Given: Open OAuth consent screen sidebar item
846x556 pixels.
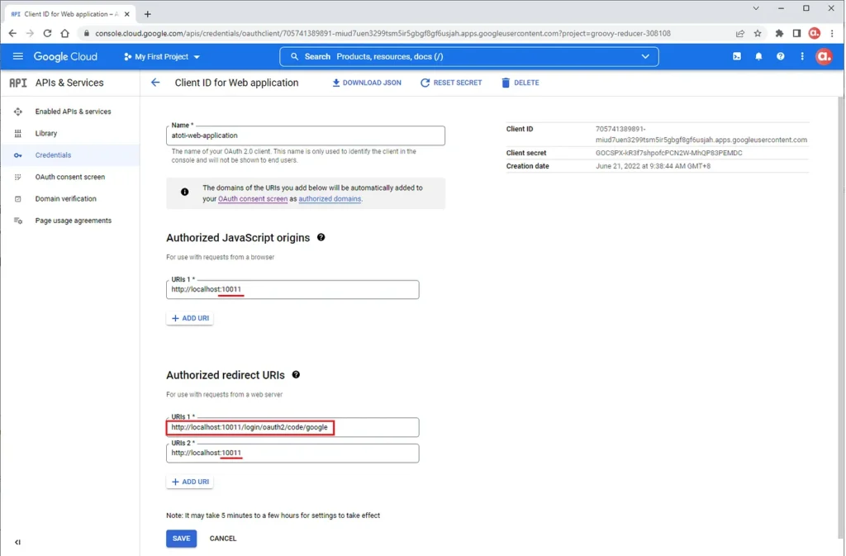Looking at the screenshot, I should (x=70, y=177).
